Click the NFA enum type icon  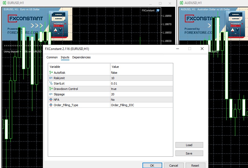[51, 100]
